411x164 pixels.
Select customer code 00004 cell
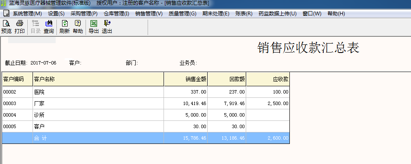tap(18, 115)
